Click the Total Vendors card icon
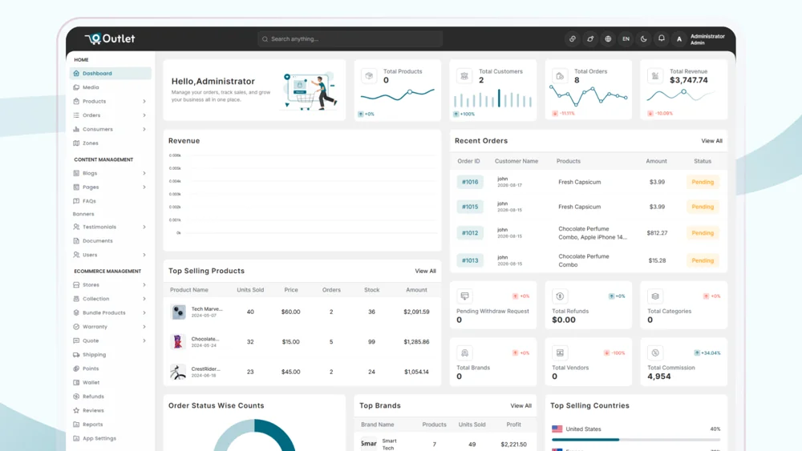Screen dimensions: 802x451 click(x=560, y=353)
